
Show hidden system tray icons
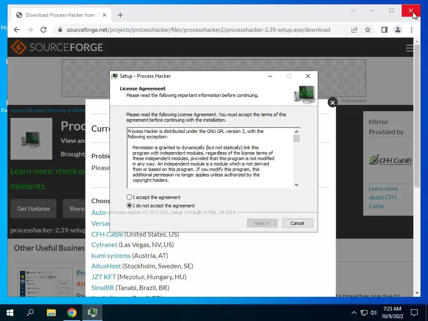(x=354, y=313)
